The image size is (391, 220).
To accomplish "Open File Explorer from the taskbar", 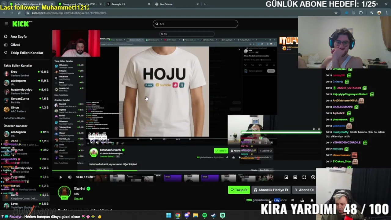I will (195, 215).
